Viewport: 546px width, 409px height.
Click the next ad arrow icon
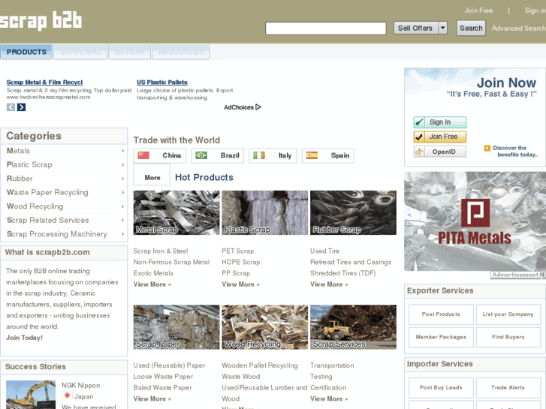coord(21,107)
